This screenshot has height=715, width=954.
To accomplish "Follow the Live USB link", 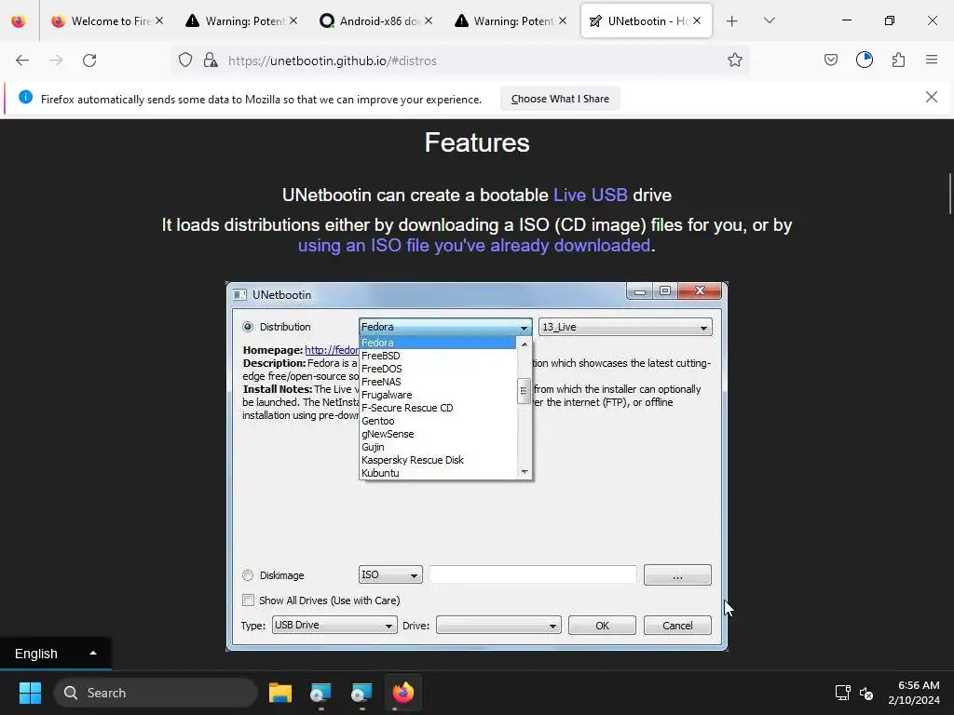I will 590,195.
